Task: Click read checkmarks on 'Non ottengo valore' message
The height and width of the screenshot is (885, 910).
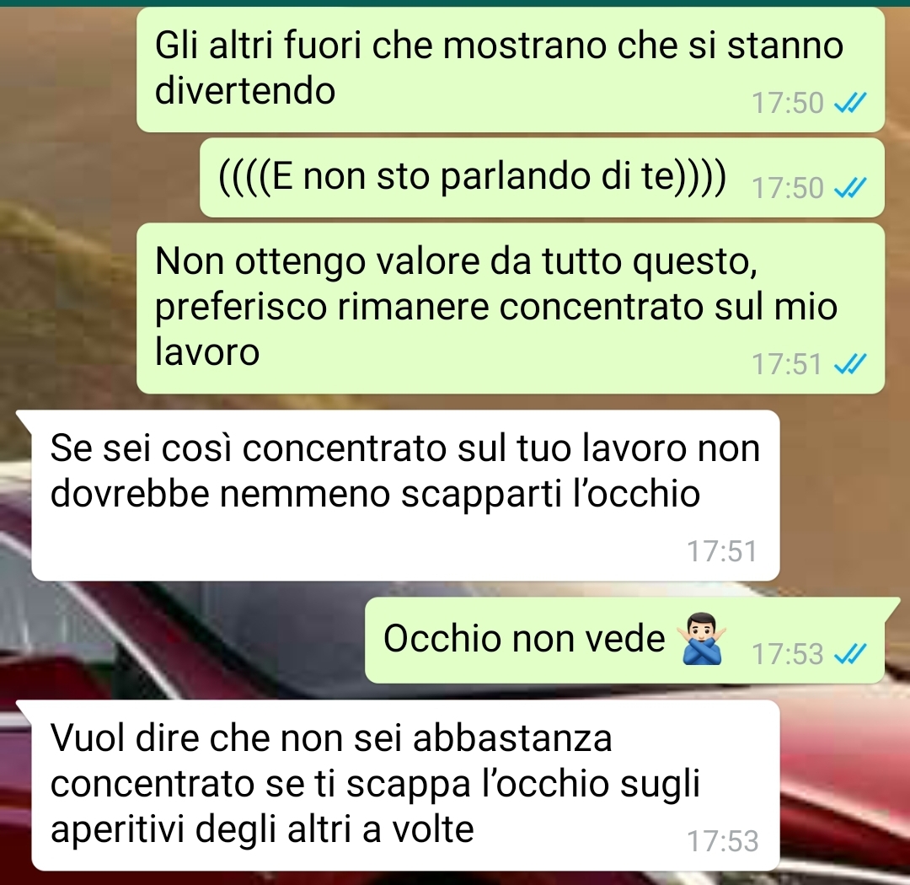Action: tap(849, 364)
